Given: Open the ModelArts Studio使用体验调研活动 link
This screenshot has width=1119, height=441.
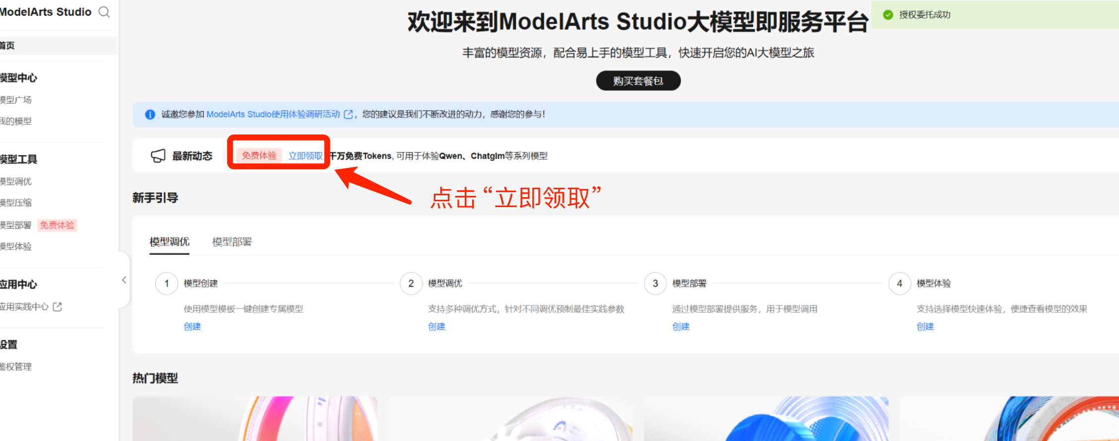Looking at the screenshot, I should pos(273,114).
